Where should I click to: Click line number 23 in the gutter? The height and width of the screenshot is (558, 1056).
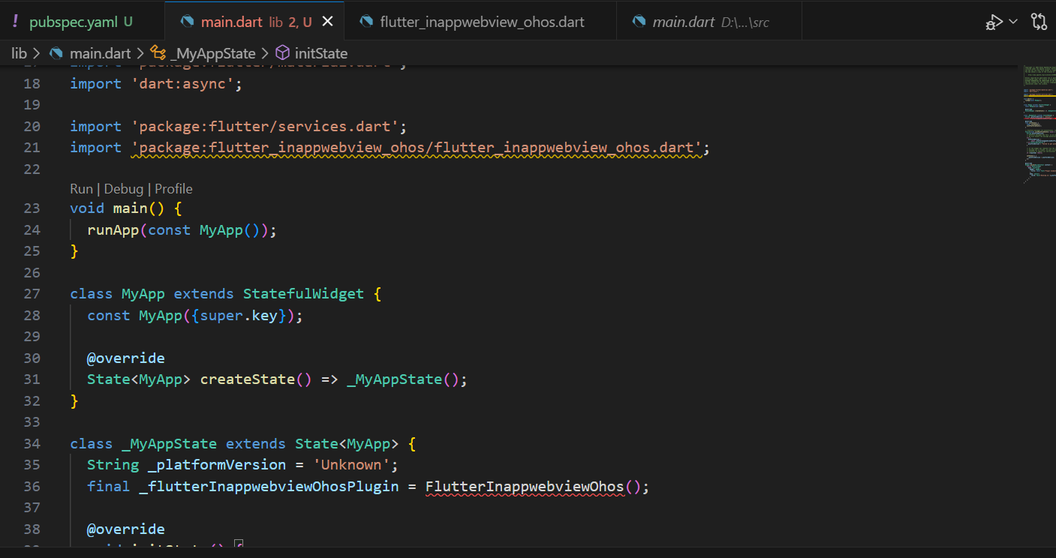click(x=32, y=208)
